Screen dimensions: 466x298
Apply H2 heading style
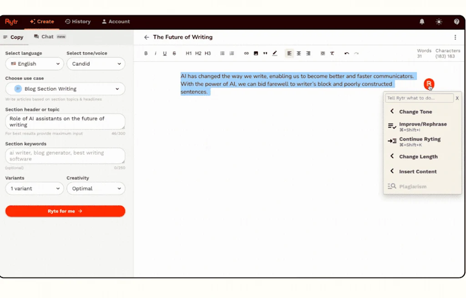coord(198,53)
